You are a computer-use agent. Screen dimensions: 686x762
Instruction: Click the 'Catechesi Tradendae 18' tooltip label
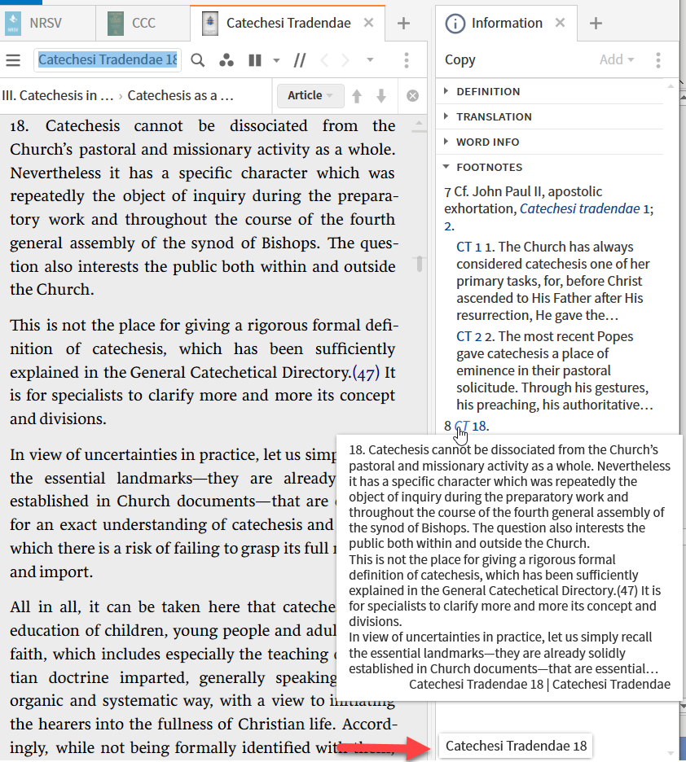(516, 746)
